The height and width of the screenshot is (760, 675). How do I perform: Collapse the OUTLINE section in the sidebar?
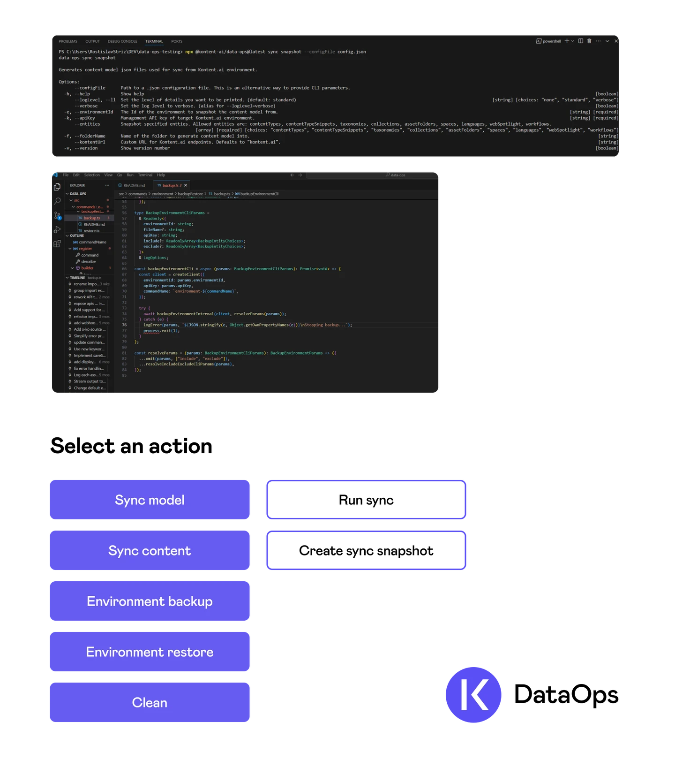[67, 236]
